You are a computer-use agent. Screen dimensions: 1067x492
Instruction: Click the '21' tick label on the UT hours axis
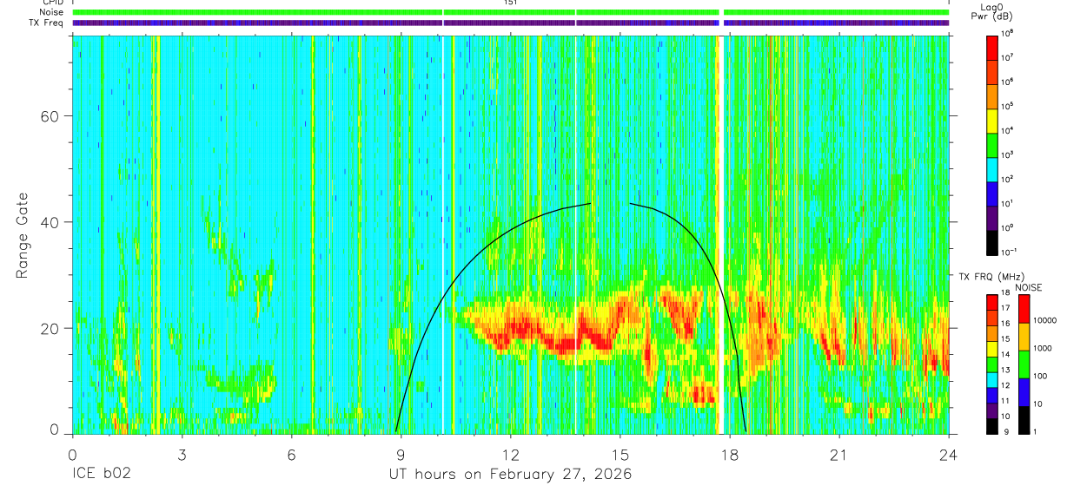[x=839, y=455]
